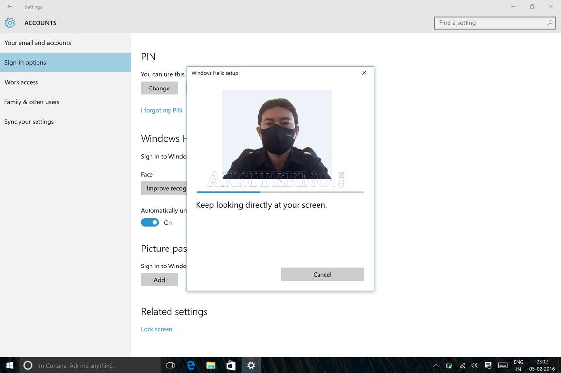Click the search magnifier in Find a setting
This screenshot has height=373, width=561.
[x=549, y=23]
